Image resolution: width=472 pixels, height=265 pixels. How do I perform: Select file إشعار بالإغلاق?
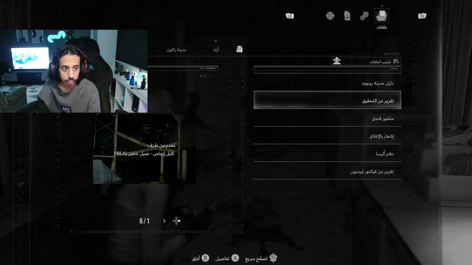click(327, 136)
